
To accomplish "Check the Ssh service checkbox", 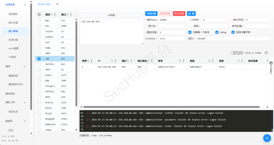I will coord(39,42).
